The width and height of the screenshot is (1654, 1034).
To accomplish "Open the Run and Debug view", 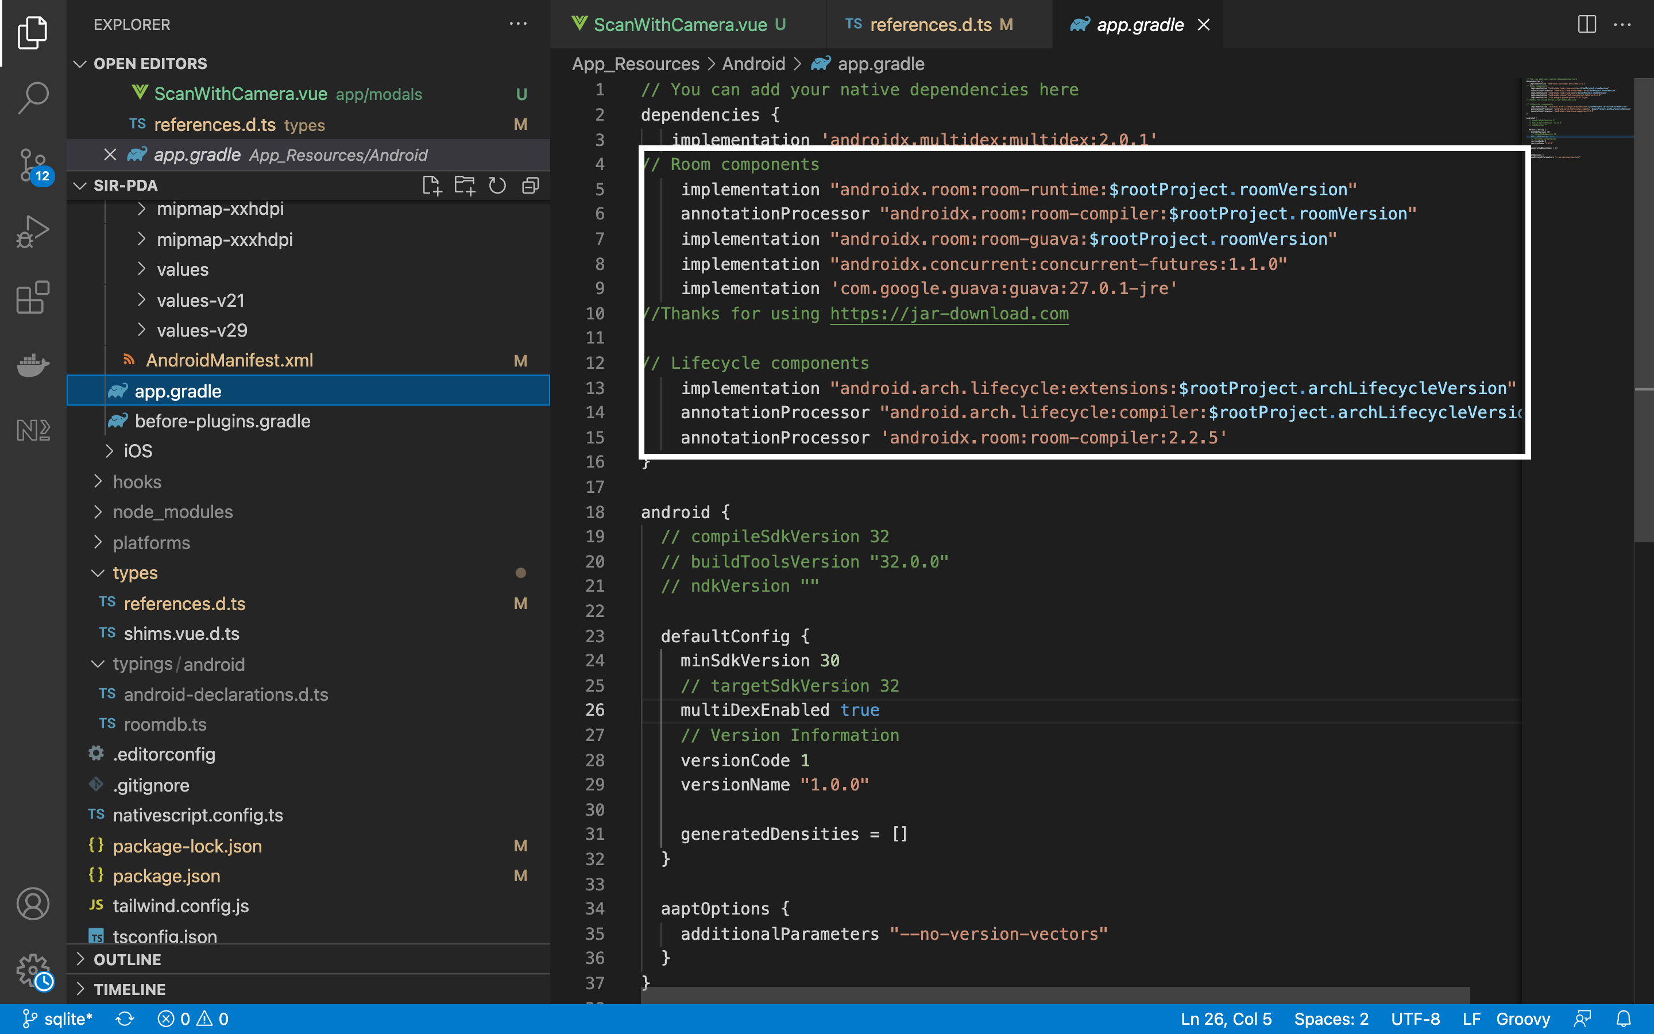I will 32,231.
